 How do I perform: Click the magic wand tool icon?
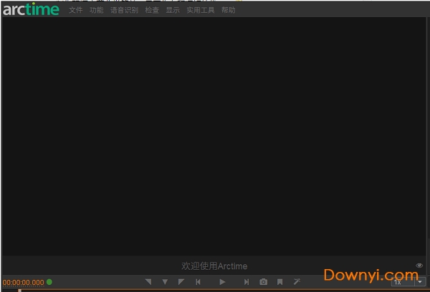pyautogui.click(x=297, y=282)
